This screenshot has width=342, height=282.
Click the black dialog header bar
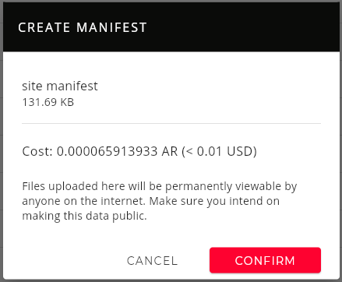[x=171, y=27]
